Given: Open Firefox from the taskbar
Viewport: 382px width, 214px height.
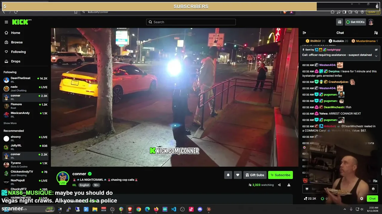Looking at the screenshot, I should tap(156, 209).
